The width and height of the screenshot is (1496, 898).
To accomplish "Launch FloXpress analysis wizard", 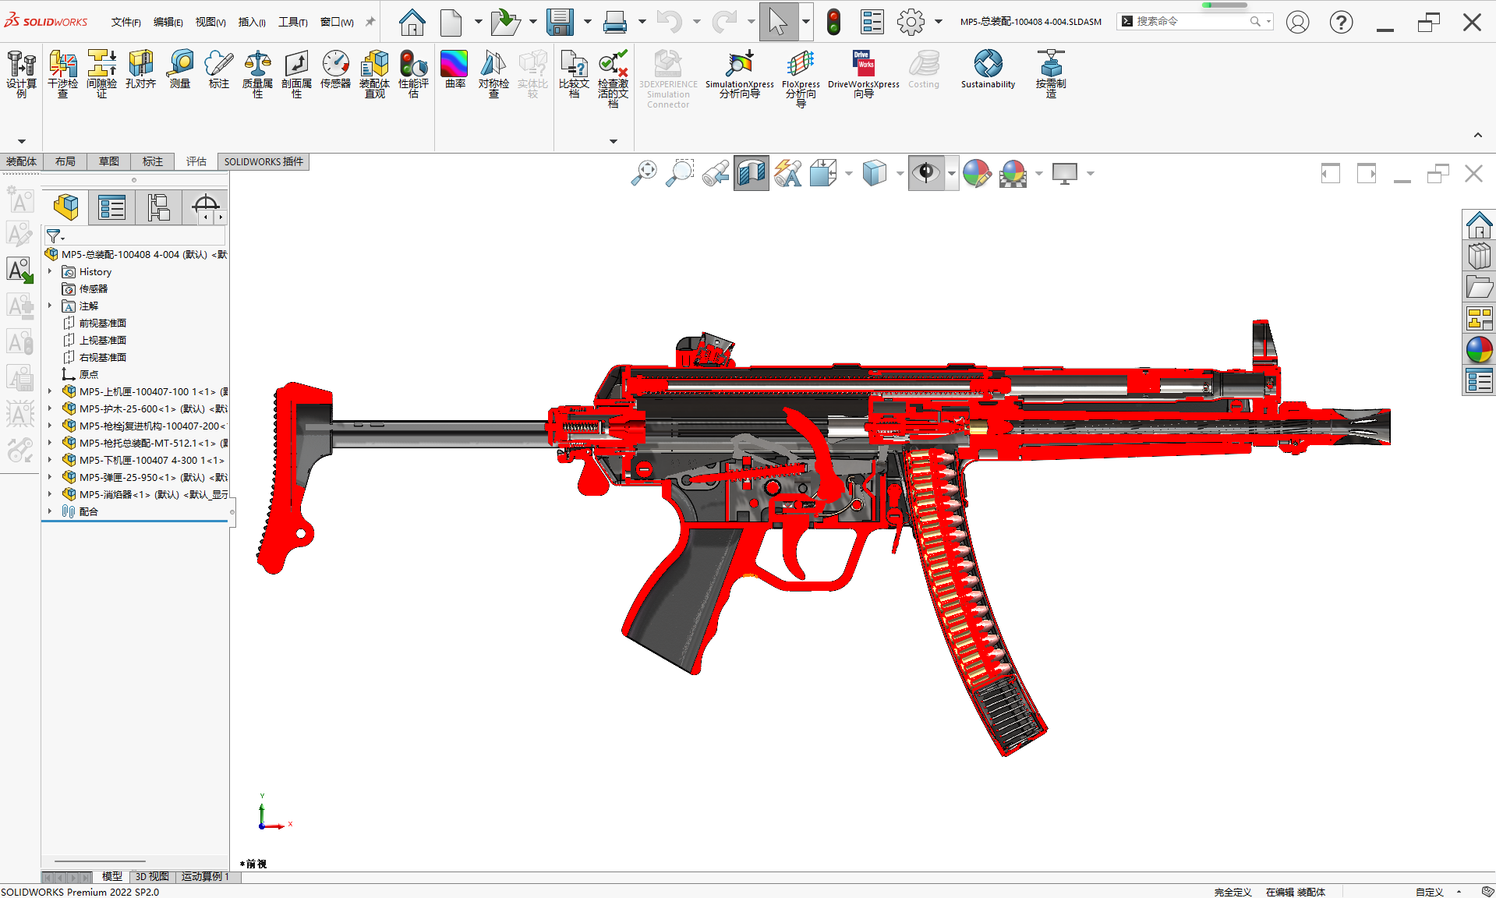I will [x=801, y=78].
